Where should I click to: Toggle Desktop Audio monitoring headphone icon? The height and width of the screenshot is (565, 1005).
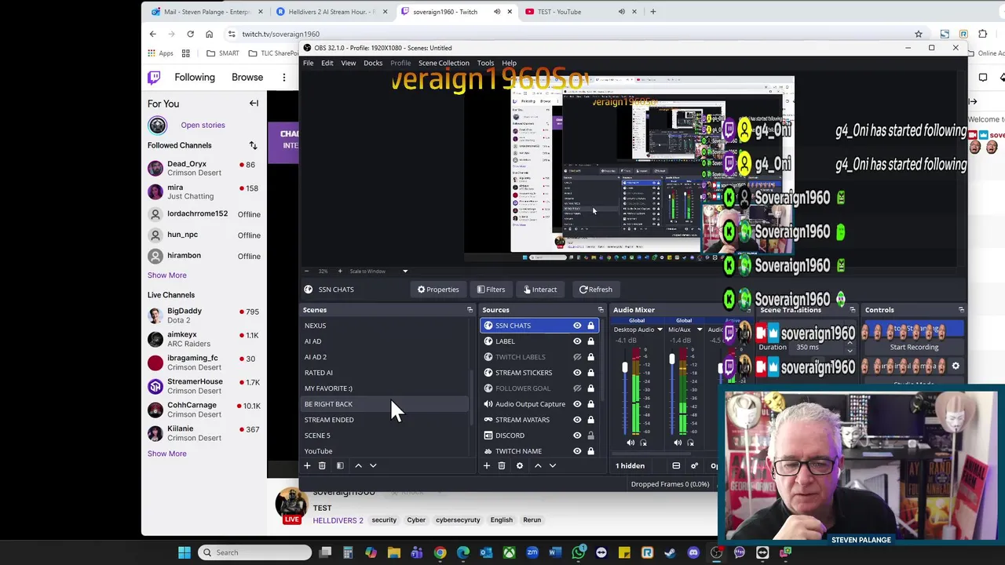tap(643, 443)
